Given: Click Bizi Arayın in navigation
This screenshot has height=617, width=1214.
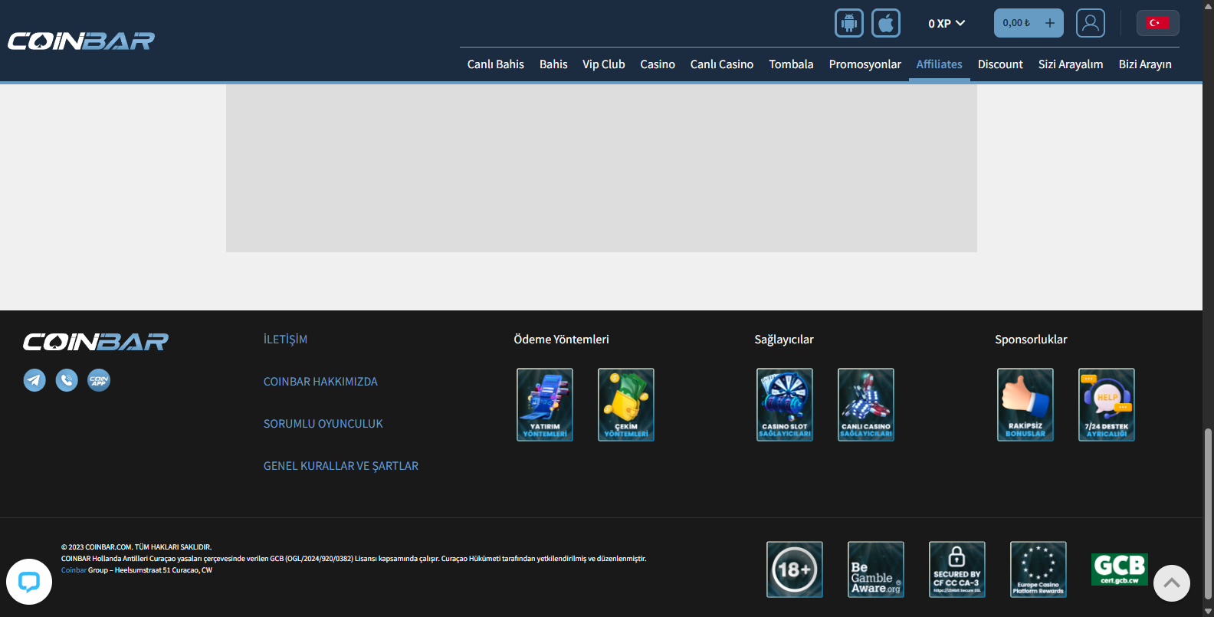Looking at the screenshot, I should (x=1145, y=64).
